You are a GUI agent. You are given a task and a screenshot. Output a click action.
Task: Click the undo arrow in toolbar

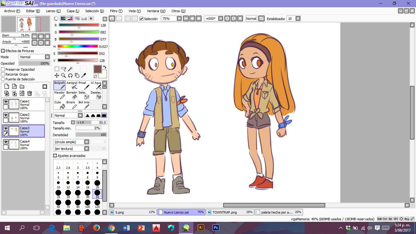(112, 19)
